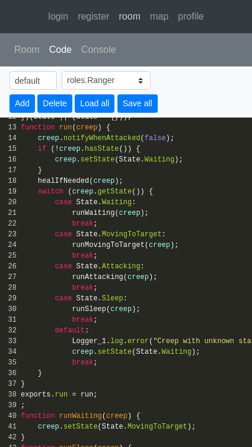Click on function runWaiting declaration line

click(80, 416)
